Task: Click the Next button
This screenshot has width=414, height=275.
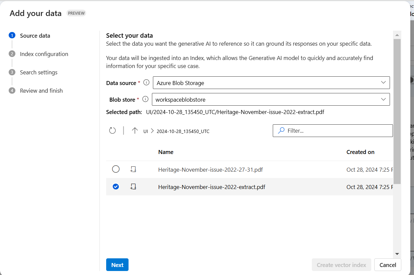Action: tap(117, 265)
